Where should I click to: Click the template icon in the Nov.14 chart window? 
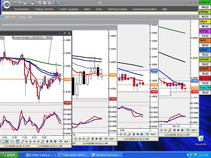coord(188,130)
